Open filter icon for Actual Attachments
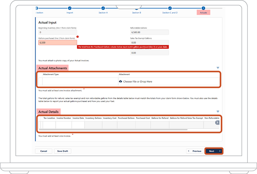This screenshot has width=257, height=174. pos(218,68)
